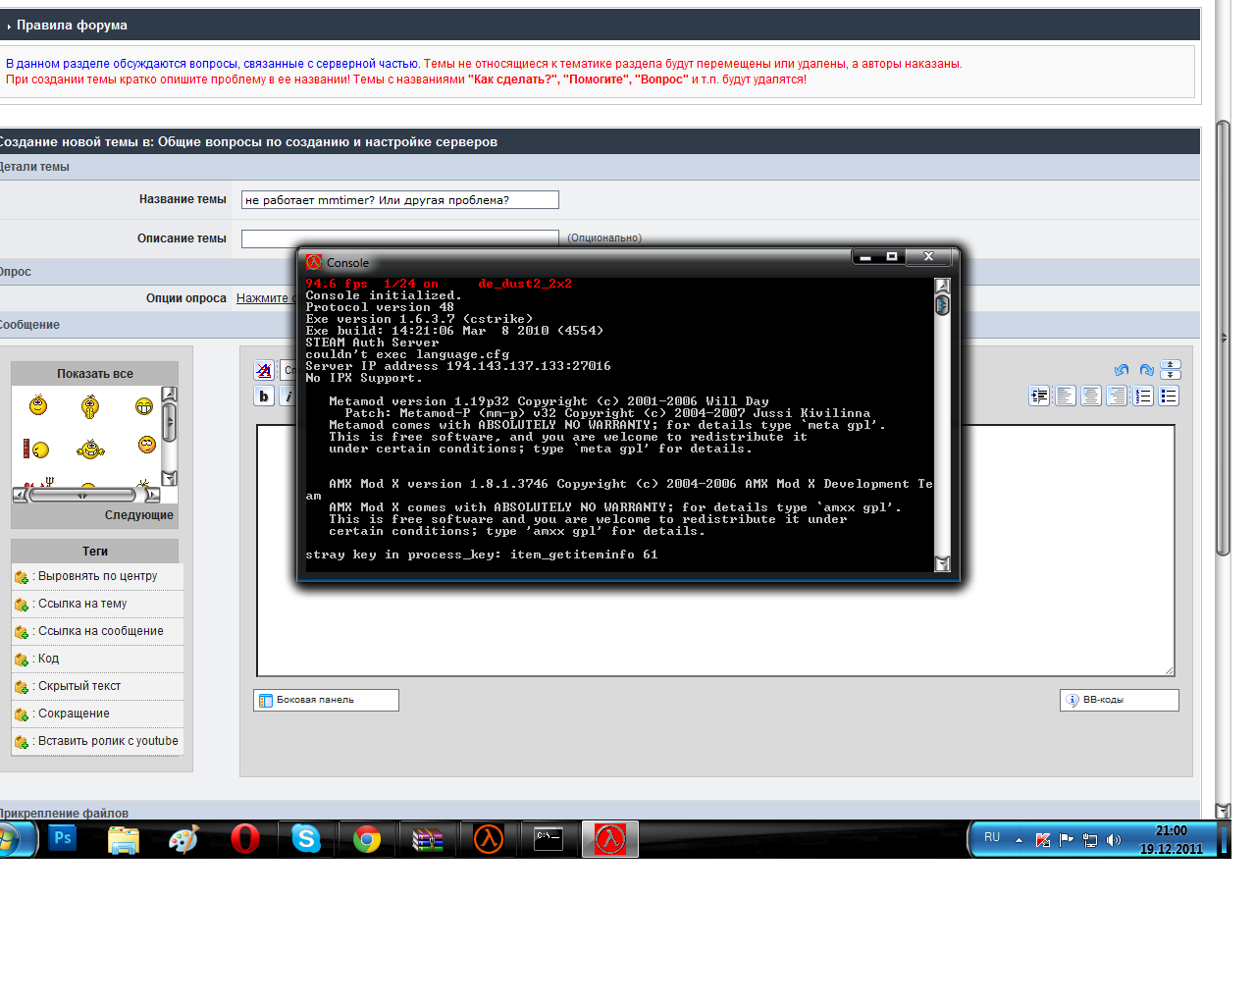Click the Windows Start button

pos(14,840)
